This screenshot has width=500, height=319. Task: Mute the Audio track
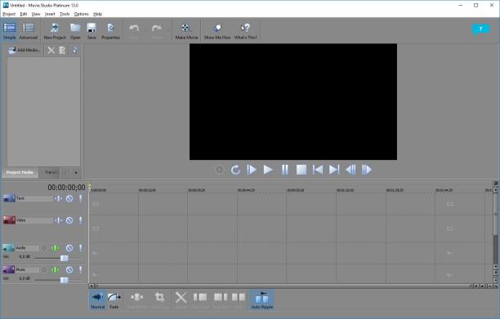pyautogui.click(x=69, y=248)
